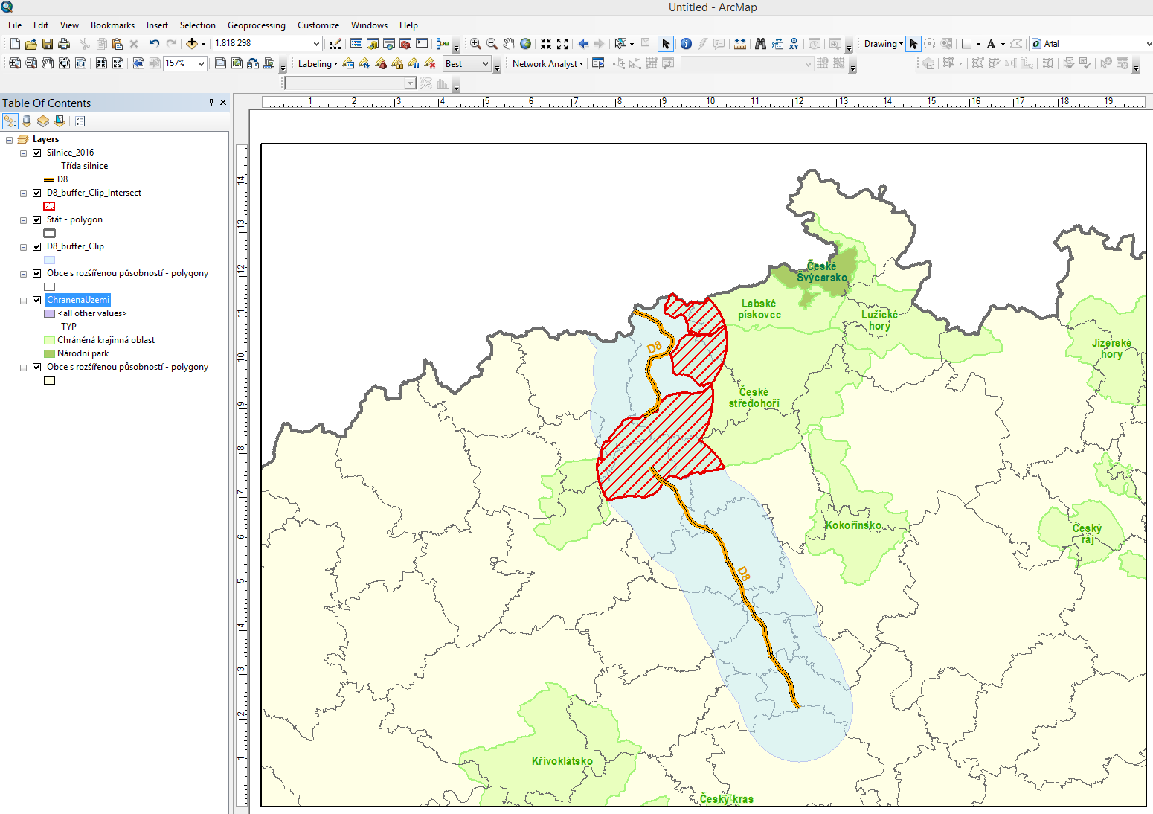Select the ChranenaUzemi layer name

click(x=78, y=300)
